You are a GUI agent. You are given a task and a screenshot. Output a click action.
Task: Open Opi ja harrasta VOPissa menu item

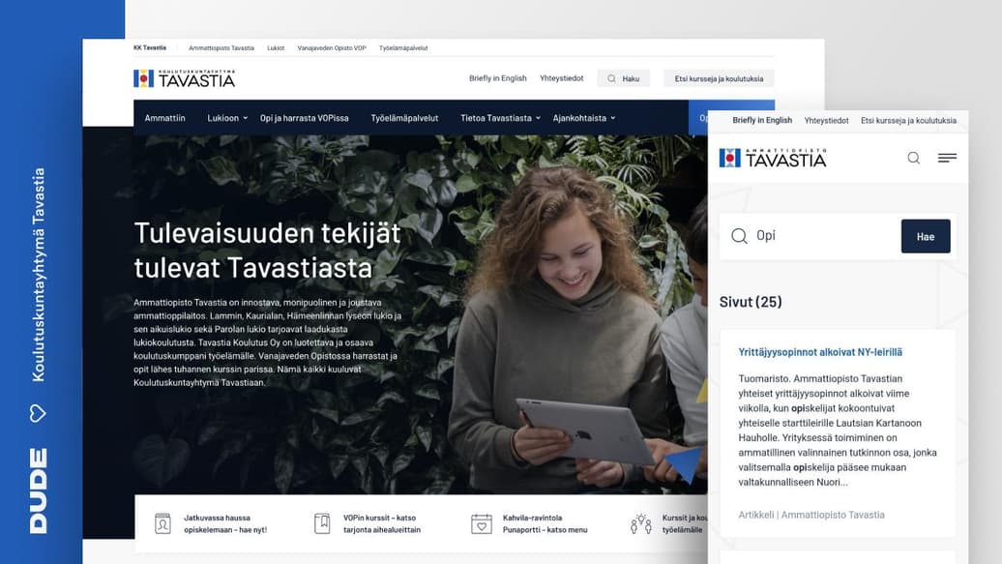click(304, 118)
